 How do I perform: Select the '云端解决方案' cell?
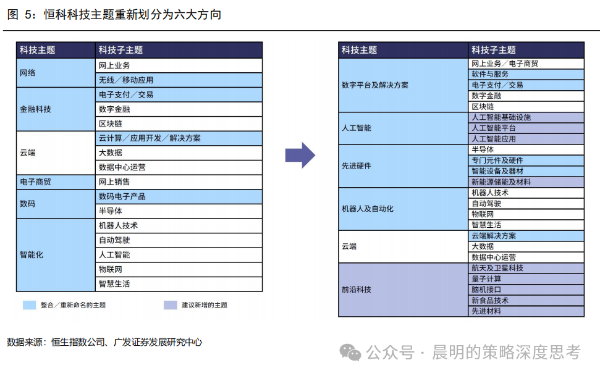coord(526,236)
